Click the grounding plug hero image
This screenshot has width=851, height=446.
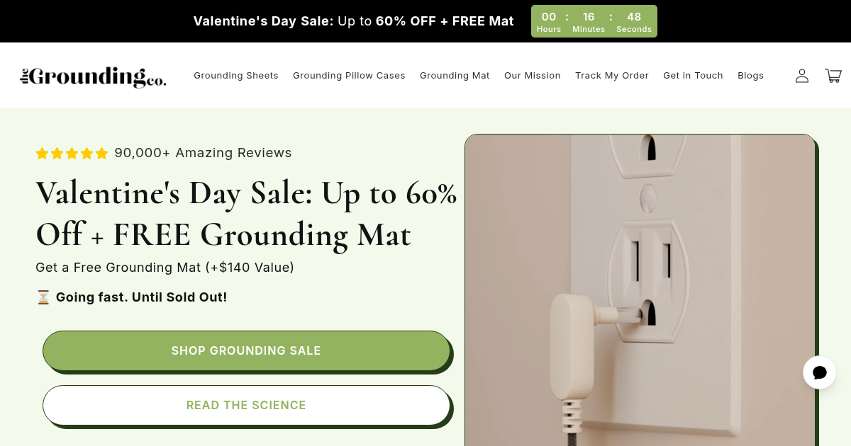tap(640, 290)
